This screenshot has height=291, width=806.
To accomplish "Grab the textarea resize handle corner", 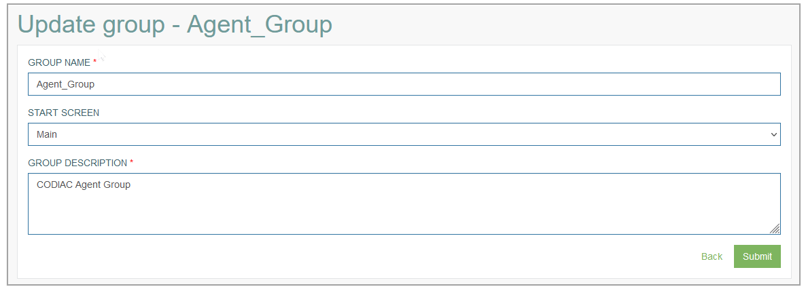I will pos(775,229).
